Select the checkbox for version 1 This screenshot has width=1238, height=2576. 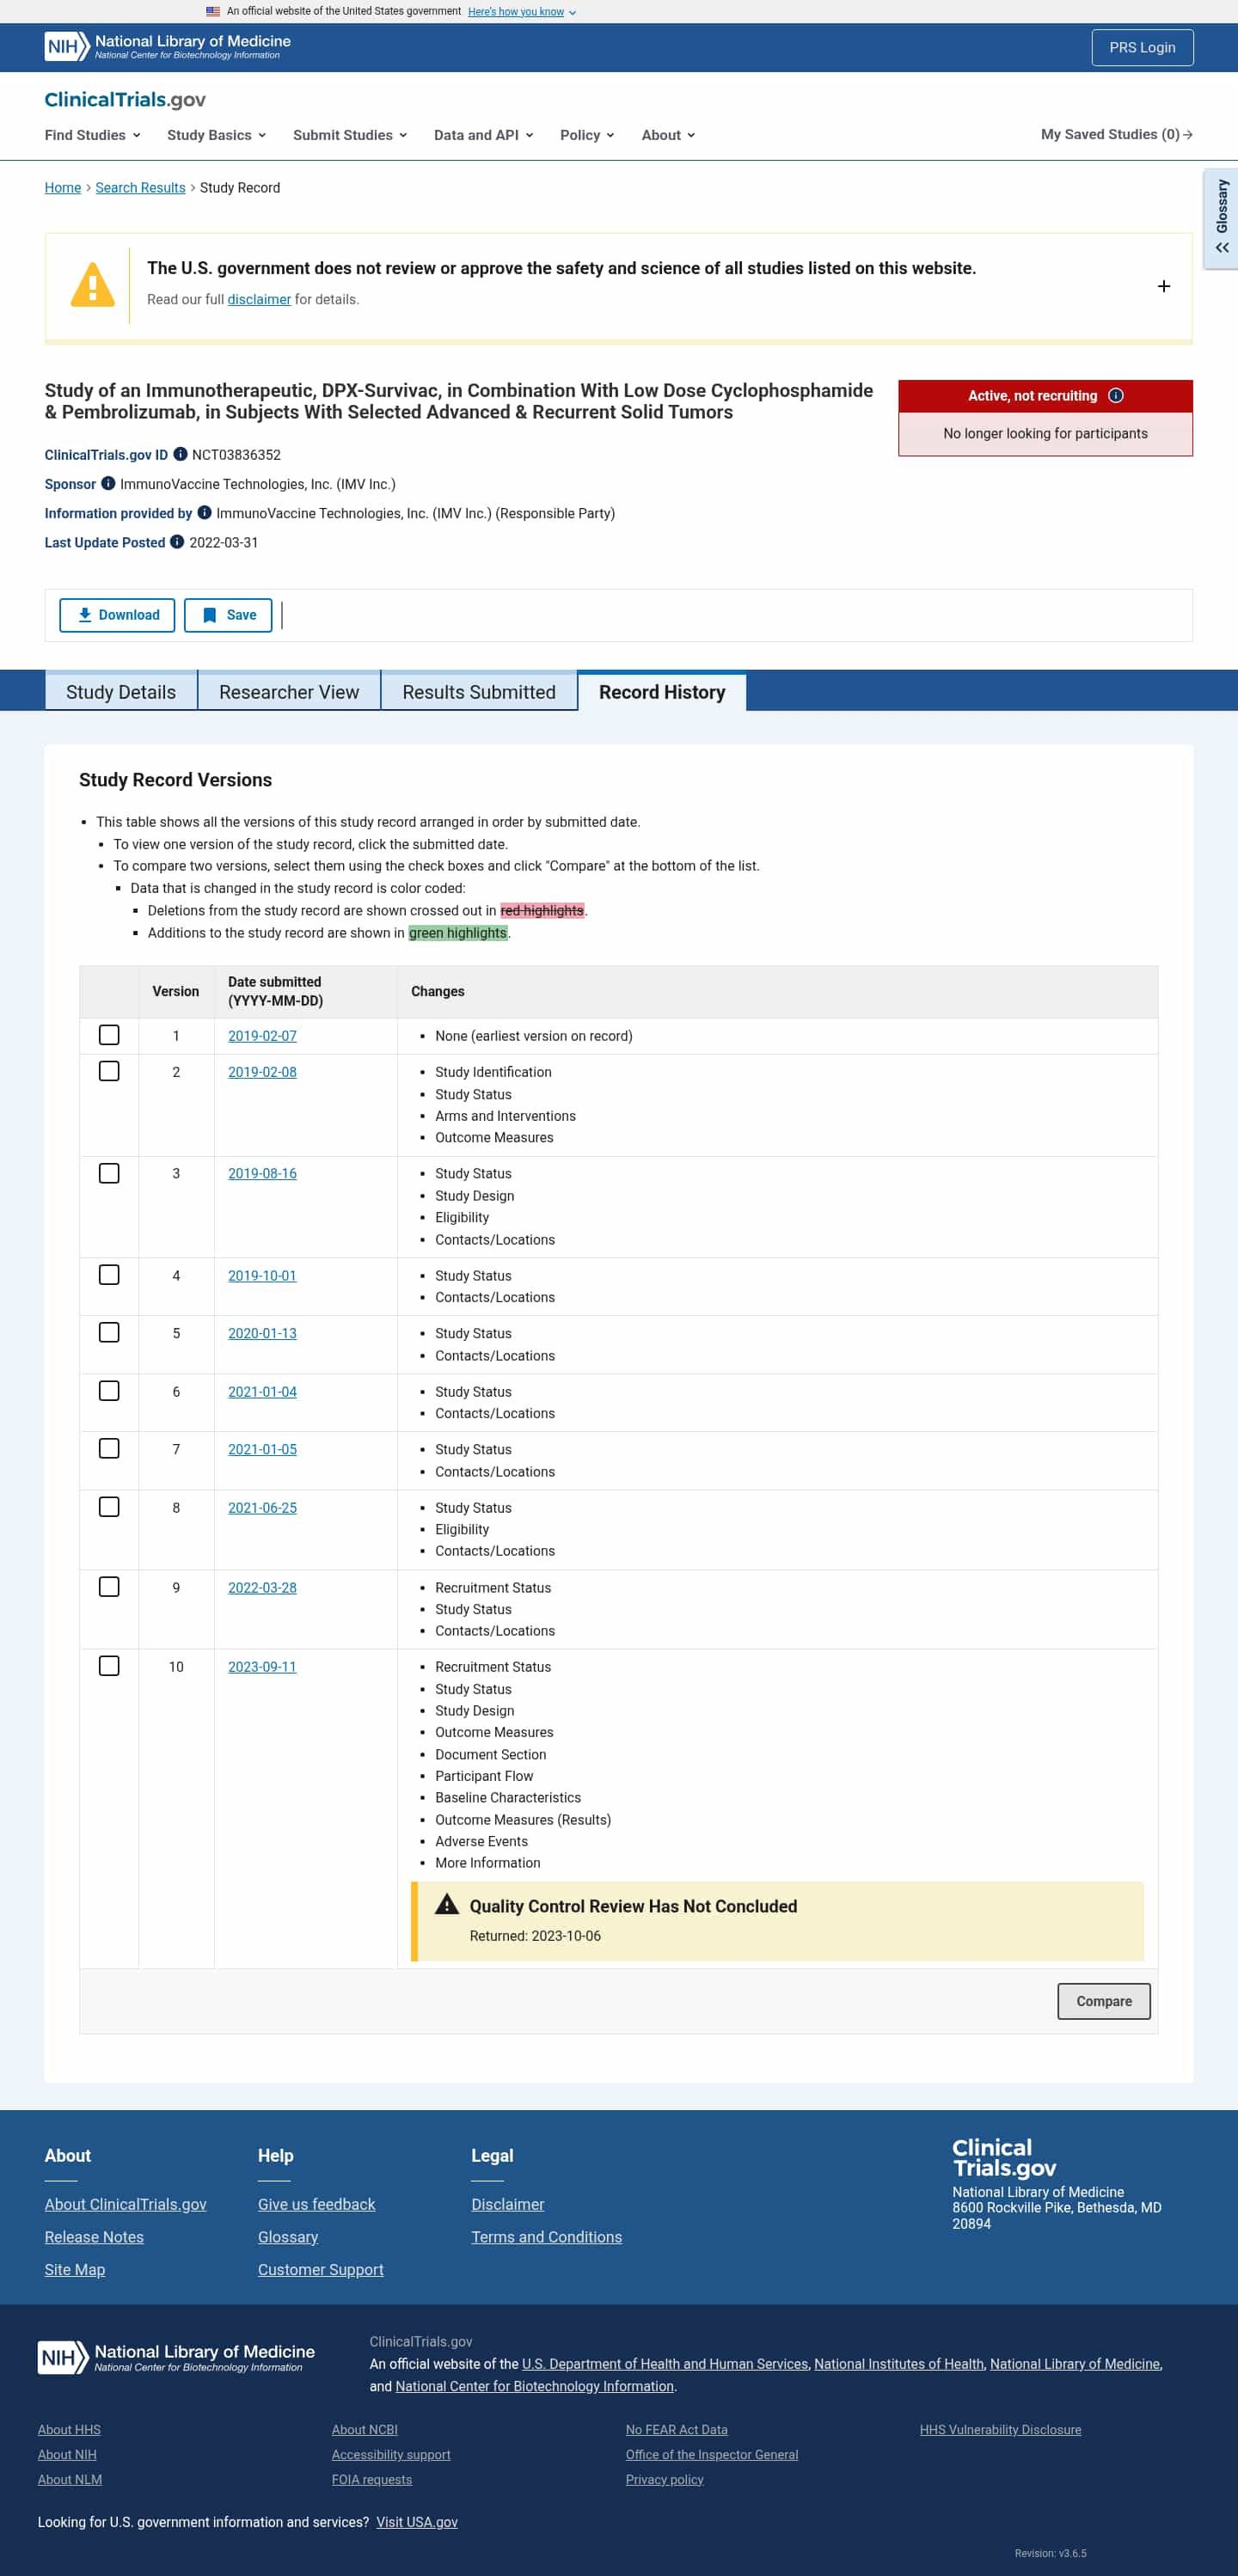[x=109, y=1035]
